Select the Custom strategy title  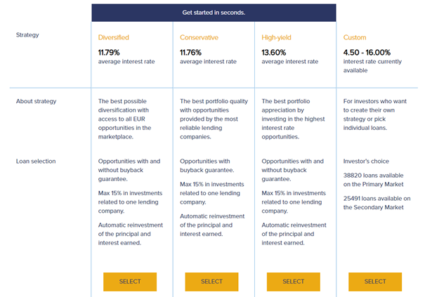click(355, 37)
